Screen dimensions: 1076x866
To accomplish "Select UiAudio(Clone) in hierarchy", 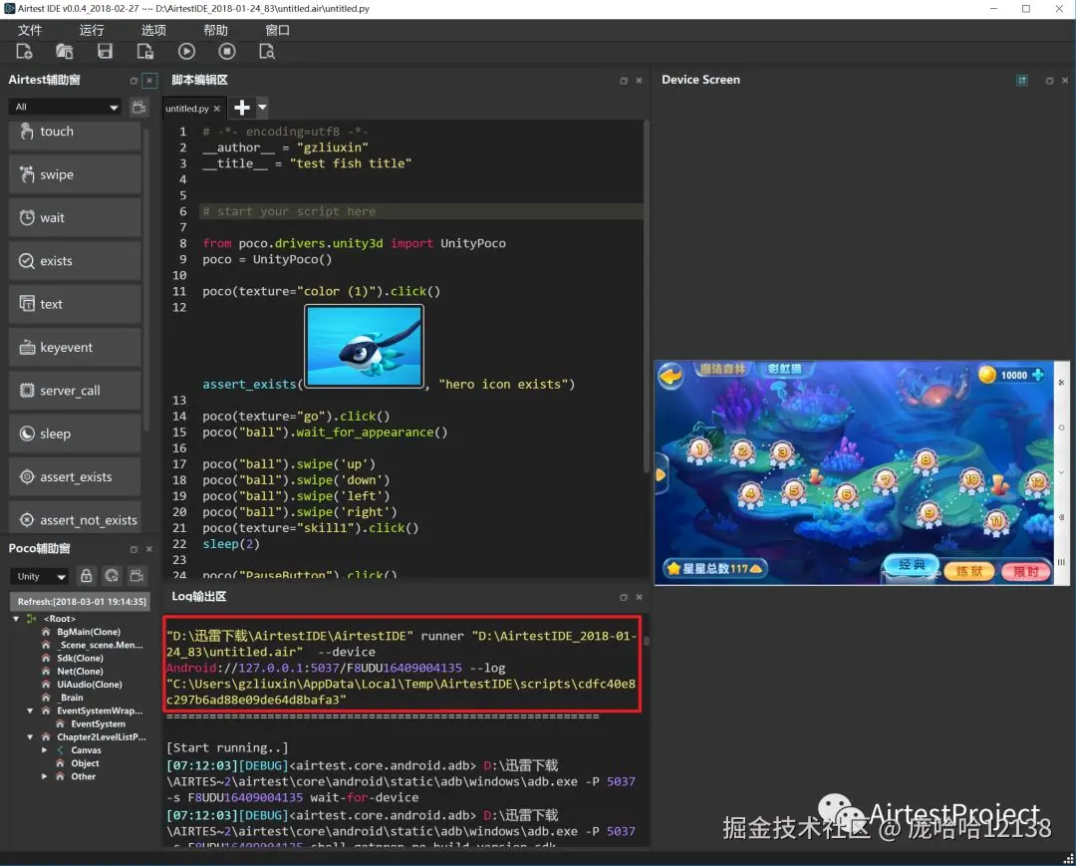I will point(90,685).
